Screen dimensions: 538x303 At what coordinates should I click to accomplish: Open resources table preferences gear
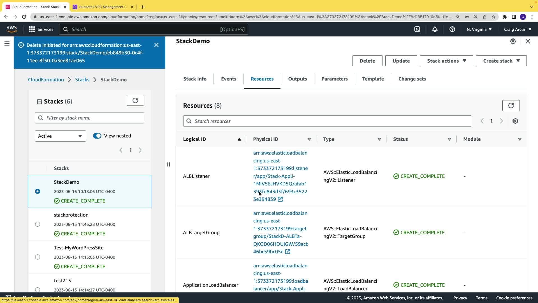coord(515,121)
